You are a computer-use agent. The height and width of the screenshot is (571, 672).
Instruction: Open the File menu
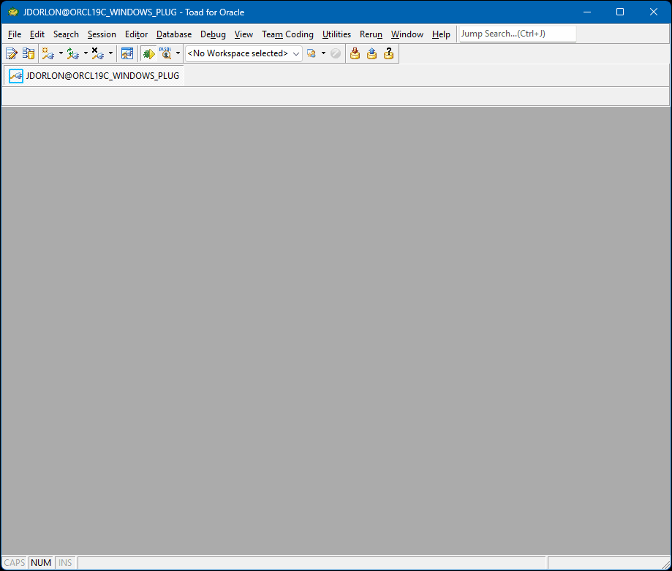[x=15, y=34]
